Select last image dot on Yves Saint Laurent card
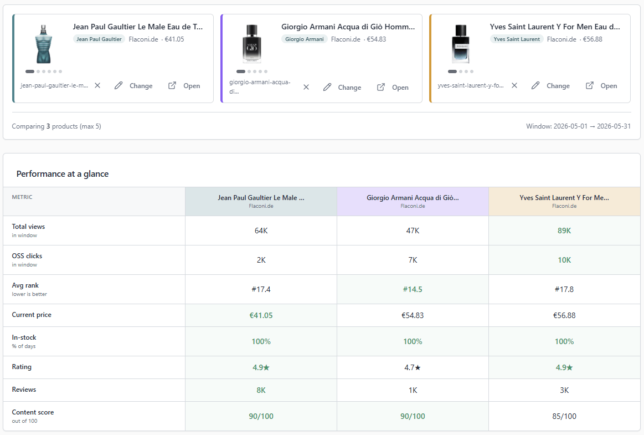This screenshot has width=644, height=435. pyautogui.click(x=471, y=71)
